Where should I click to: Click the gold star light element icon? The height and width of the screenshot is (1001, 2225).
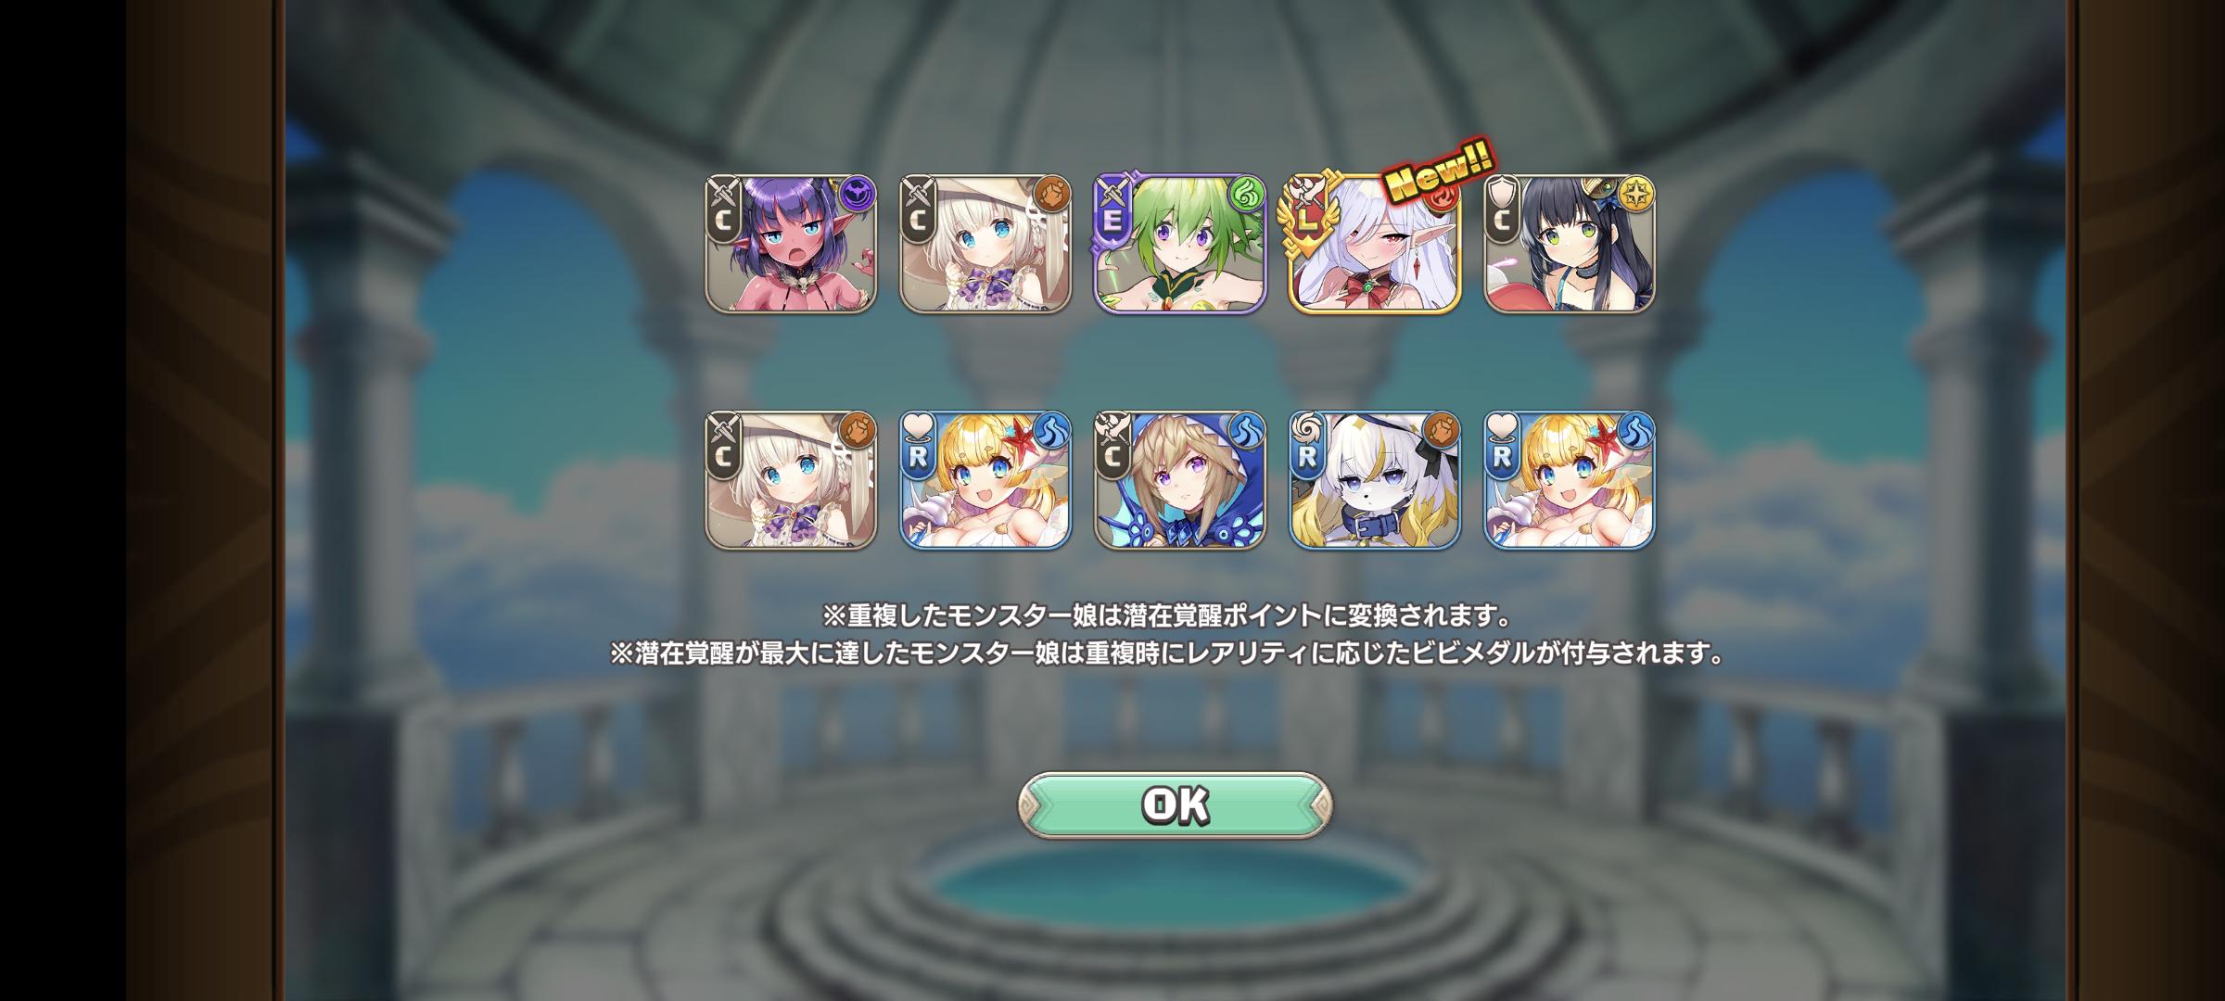1636,194
